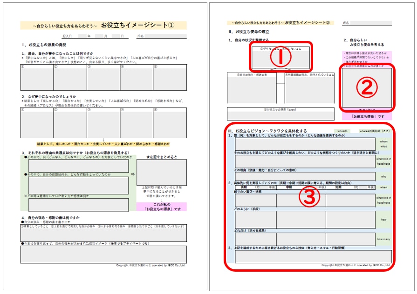Image resolution: width=417 pixels, height=294 pixels.
Task: Select the ②やりたいこと box on sheet ②
Action: [x=280, y=58]
